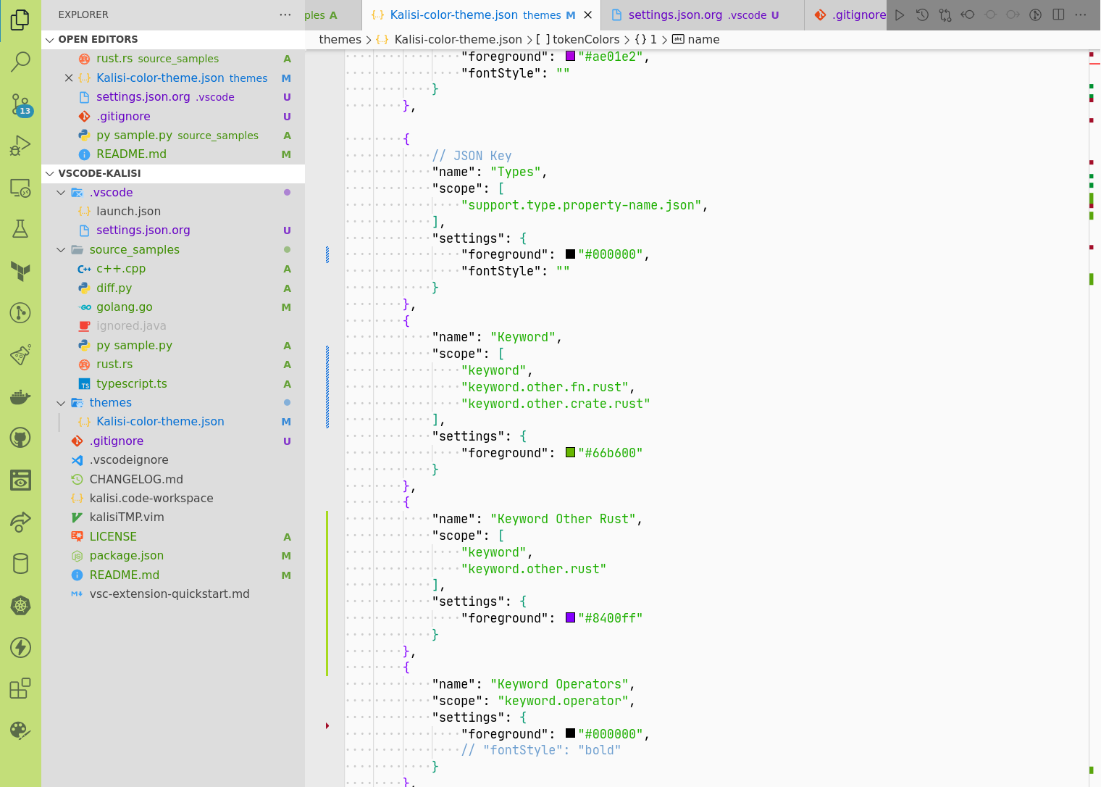The height and width of the screenshot is (787, 1101).
Task: Click the red deleted-lines gutter marker
Action: 327,725
